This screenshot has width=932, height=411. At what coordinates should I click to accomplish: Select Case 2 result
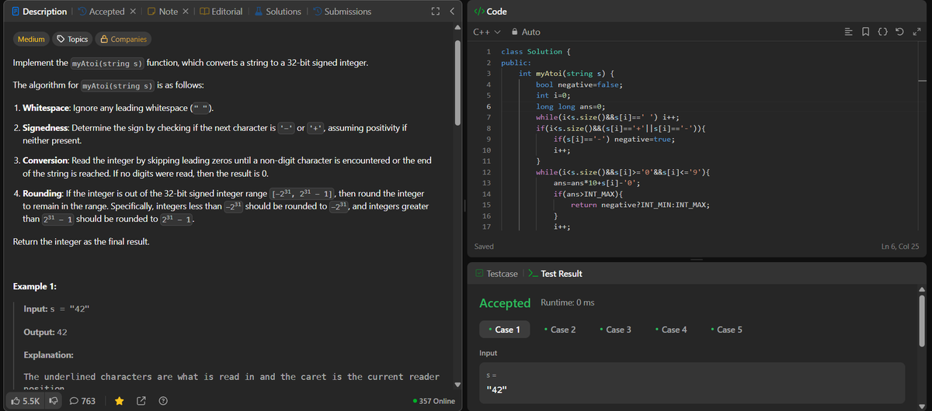coord(560,330)
